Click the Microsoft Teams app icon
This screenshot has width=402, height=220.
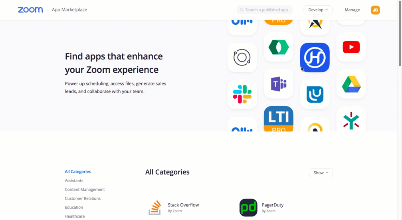[x=278, y=84]
